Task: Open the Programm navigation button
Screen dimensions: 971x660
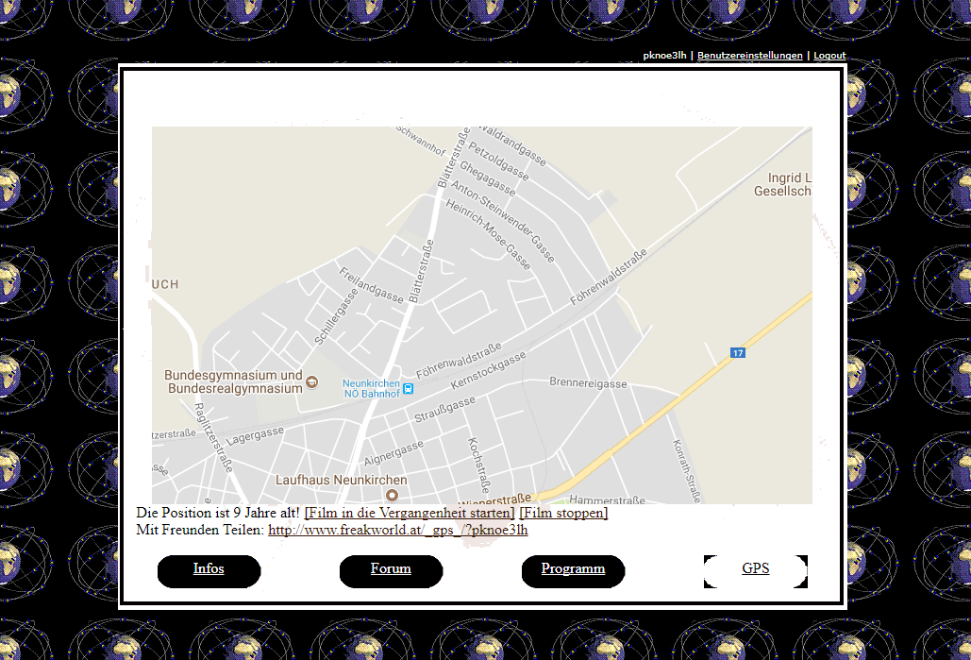Action: (573, 570)
